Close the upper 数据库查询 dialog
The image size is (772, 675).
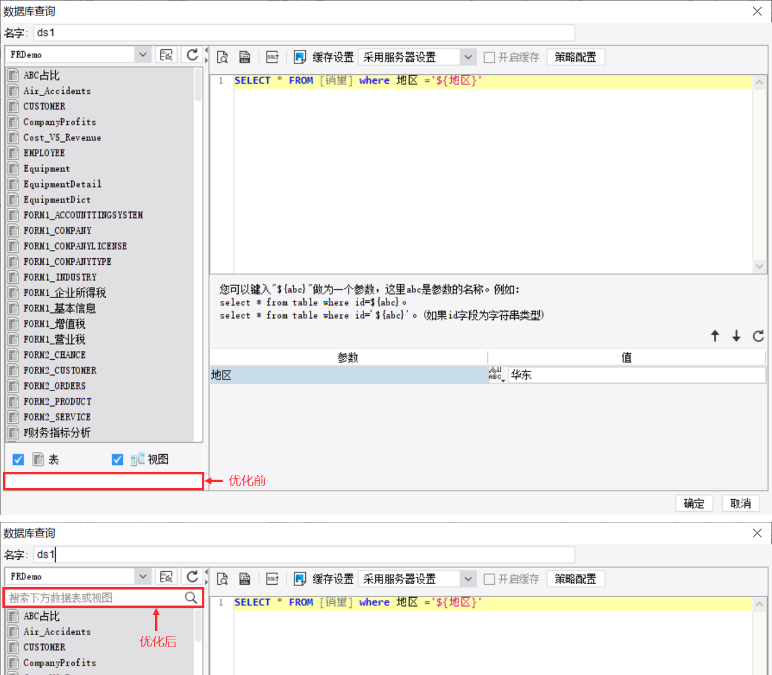pos(757,11)
